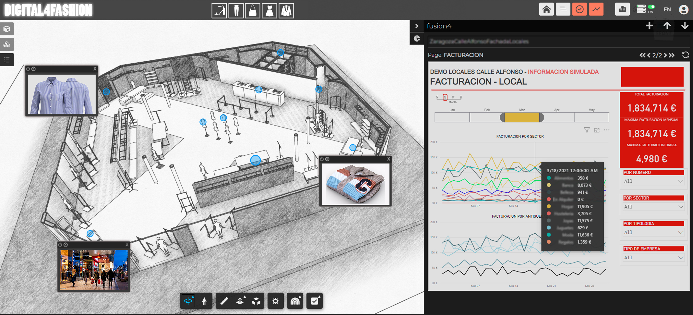Toggle the orange line-chart button
Screen dimensions: 693x315
(596, 9)
